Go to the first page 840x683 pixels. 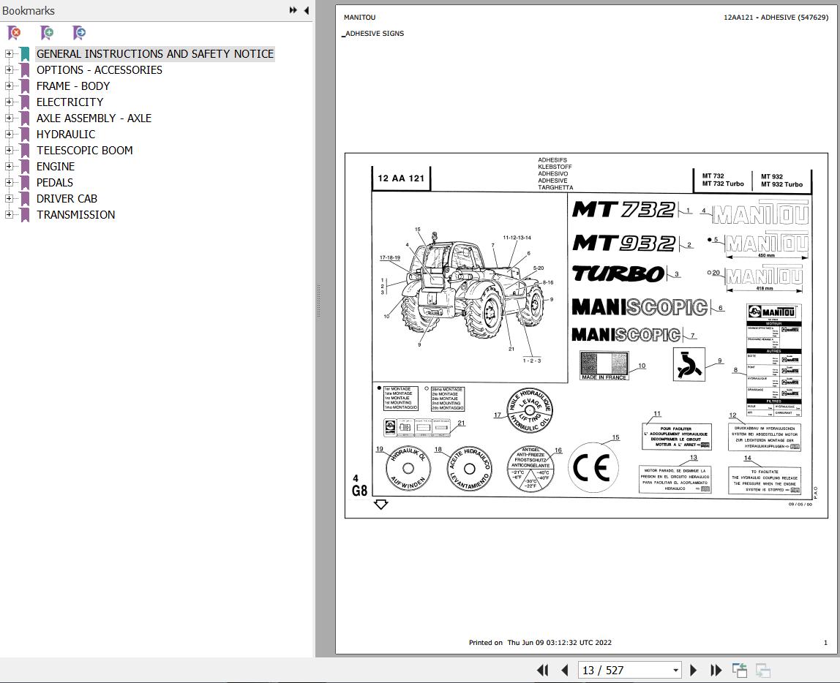click(x=542, y=670)
